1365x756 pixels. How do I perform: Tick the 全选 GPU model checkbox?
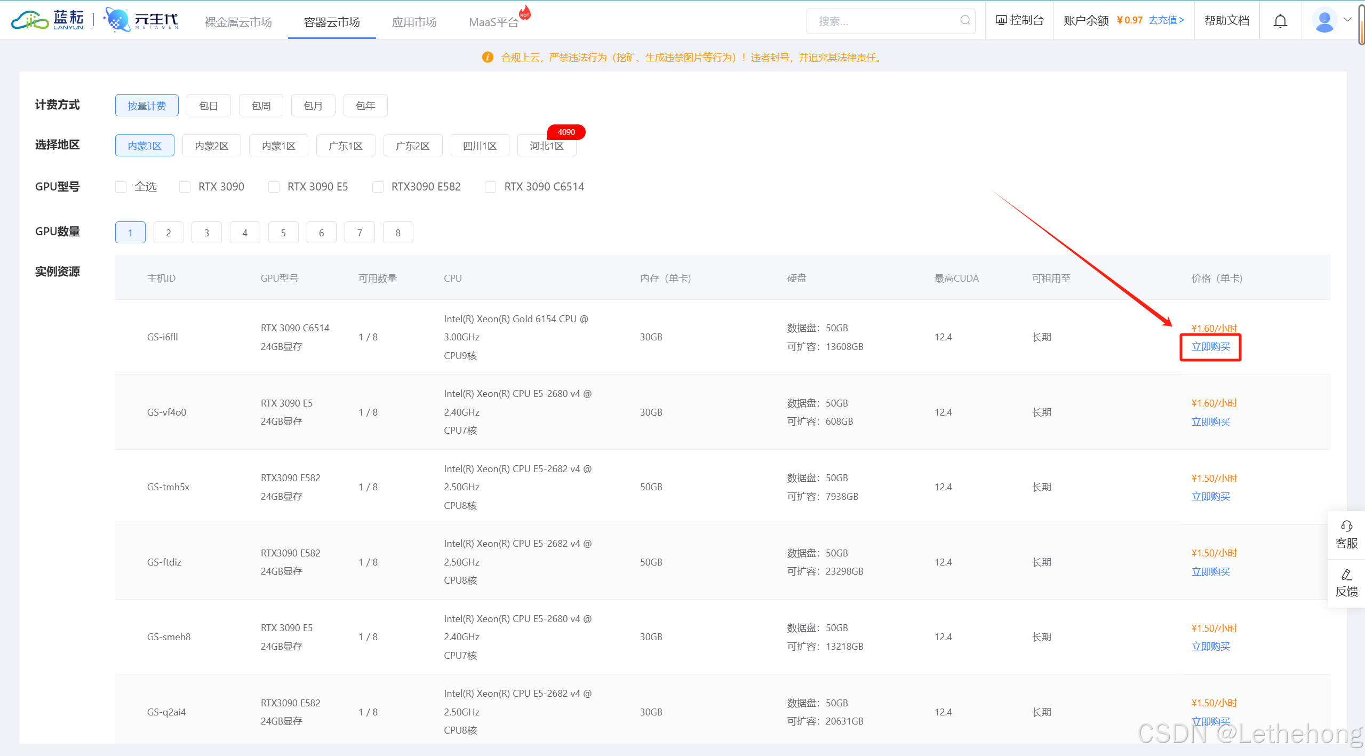tap(121, 187)
